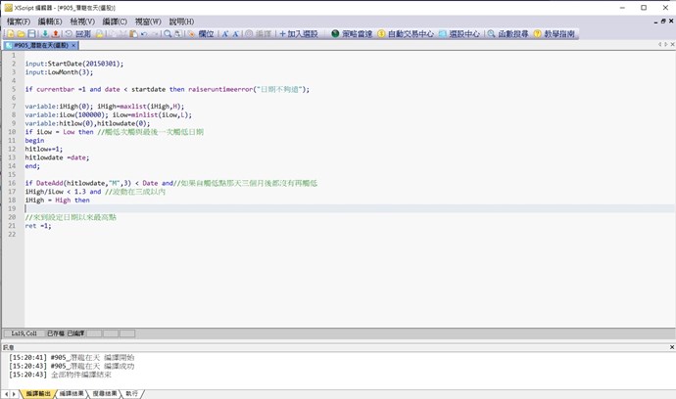Click the New script icon in toolbar
Screen dimensions: 676x399
(9, 33)
